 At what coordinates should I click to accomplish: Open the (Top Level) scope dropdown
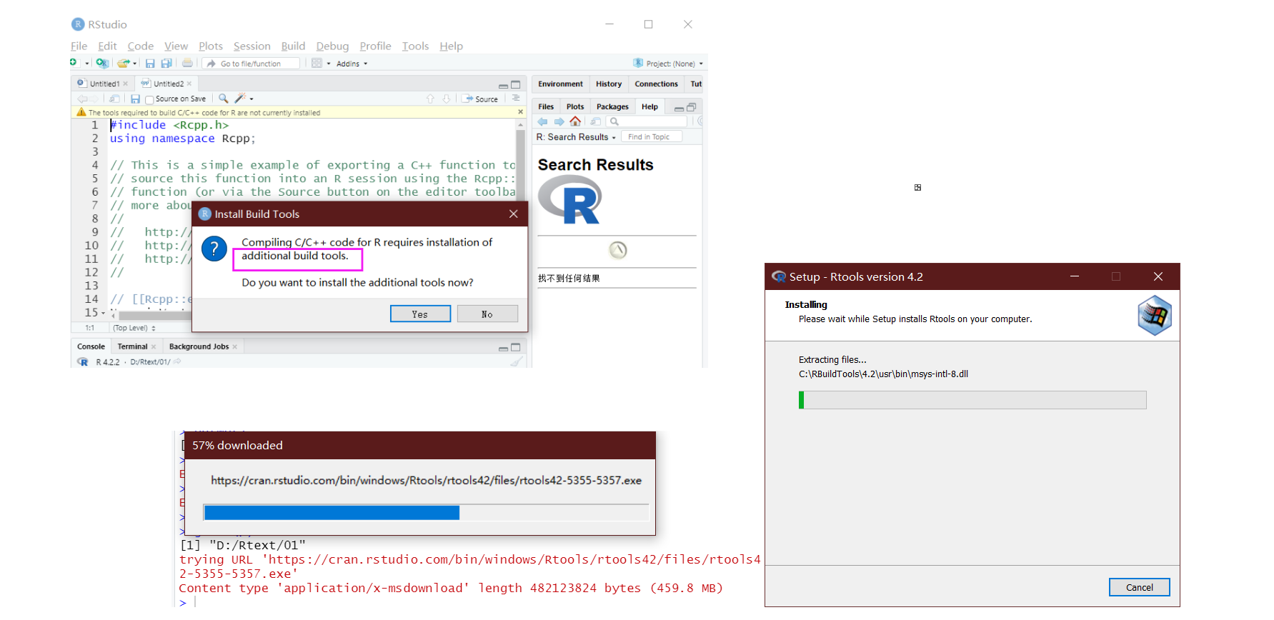(134, 328)
